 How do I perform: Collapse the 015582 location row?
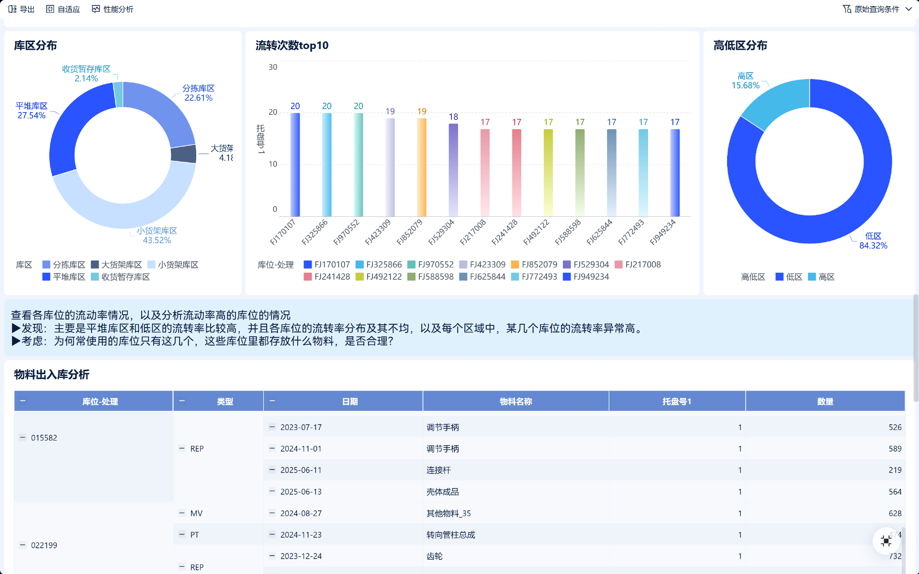click(x=22, y=437)
